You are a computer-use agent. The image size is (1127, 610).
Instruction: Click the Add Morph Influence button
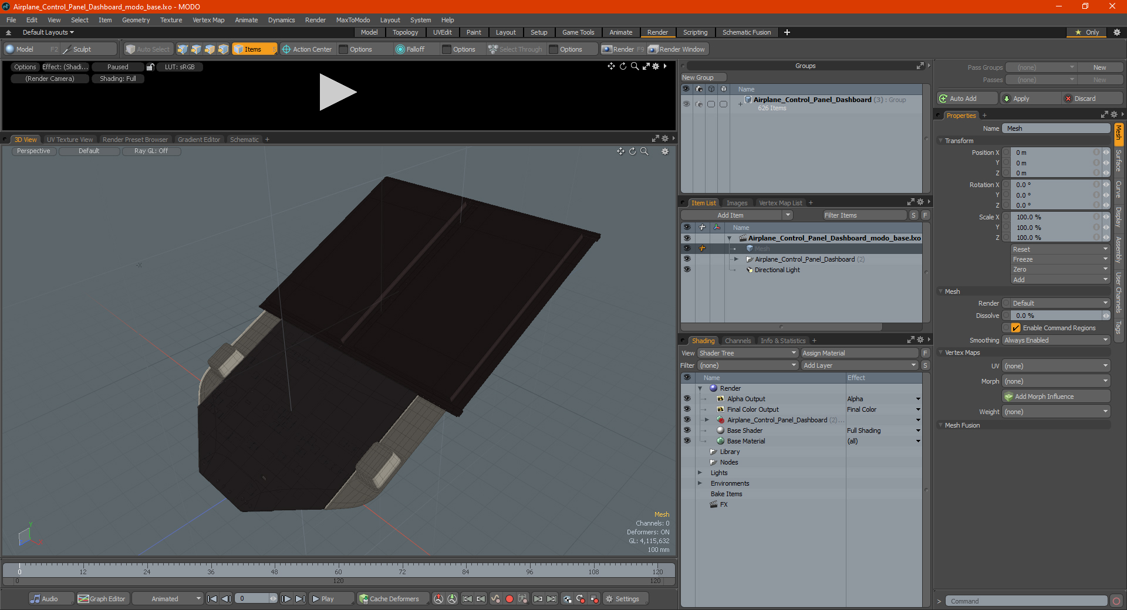coord(1055,396)
